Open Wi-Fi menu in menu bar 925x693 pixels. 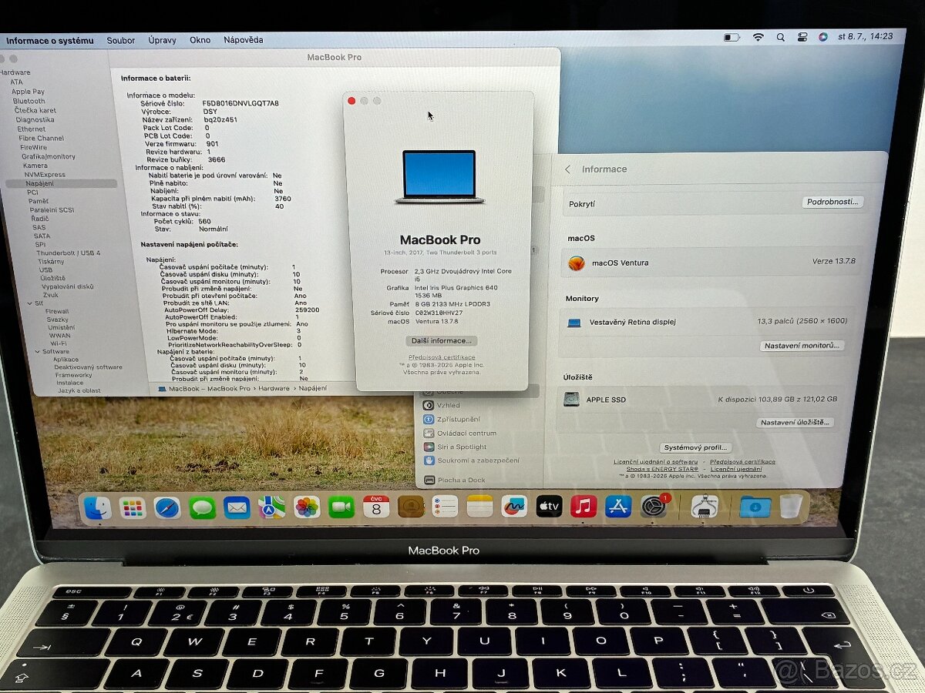(x=758, y=37)
